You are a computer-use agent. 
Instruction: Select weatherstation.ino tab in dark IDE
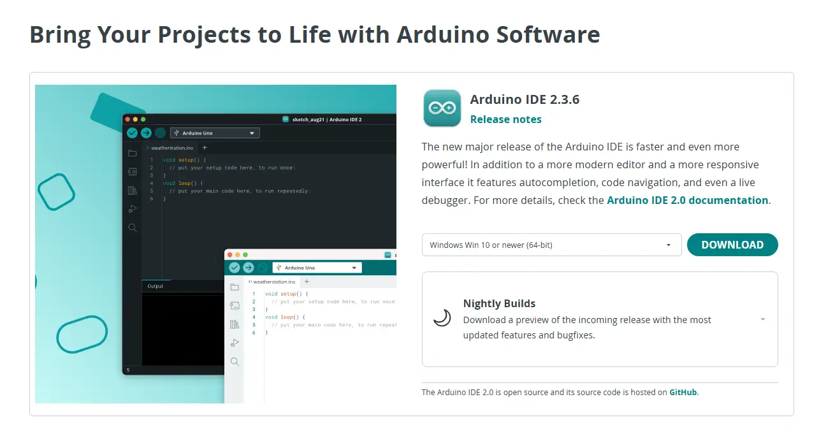(170, 148)
